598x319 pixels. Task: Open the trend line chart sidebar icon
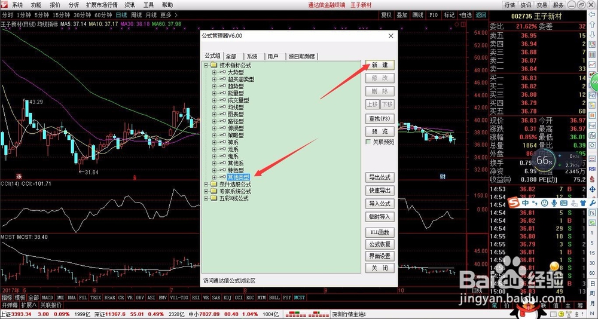[x=592, y=65]
